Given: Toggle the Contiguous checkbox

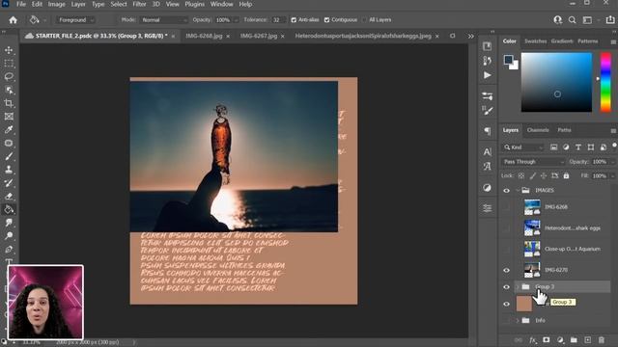Looking at the screenshot, I should [326, 20].
